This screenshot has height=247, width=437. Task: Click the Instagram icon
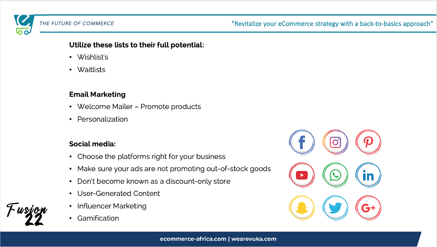point(335,142)
